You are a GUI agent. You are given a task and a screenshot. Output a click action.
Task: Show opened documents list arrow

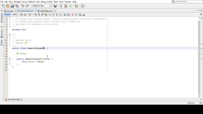[199, 10]
